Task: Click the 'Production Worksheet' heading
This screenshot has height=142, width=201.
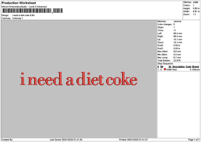Action: tap(19, 3)
